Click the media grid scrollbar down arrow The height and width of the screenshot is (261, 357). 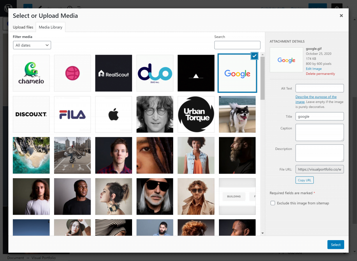coord(263,233)
